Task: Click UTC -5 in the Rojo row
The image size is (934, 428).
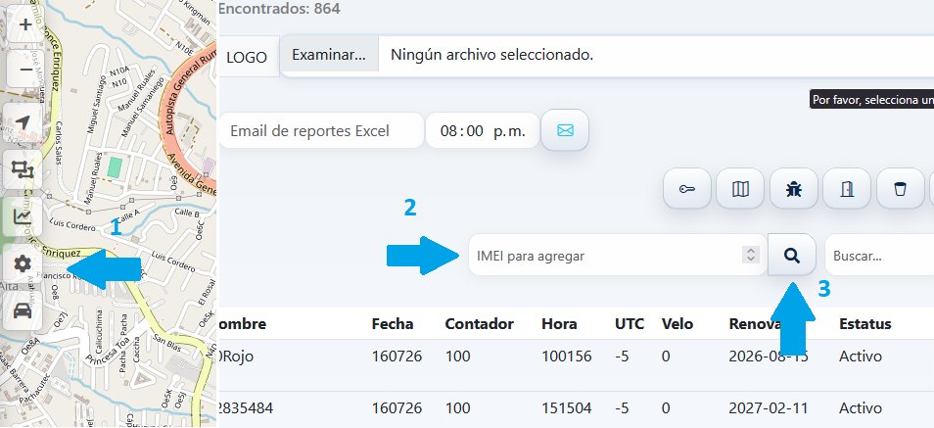Action: 624,357
